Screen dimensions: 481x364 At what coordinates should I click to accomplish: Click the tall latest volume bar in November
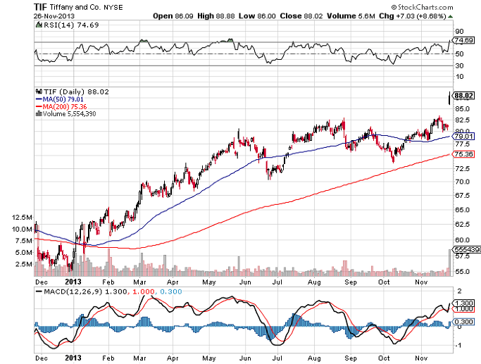click(450, 263)
